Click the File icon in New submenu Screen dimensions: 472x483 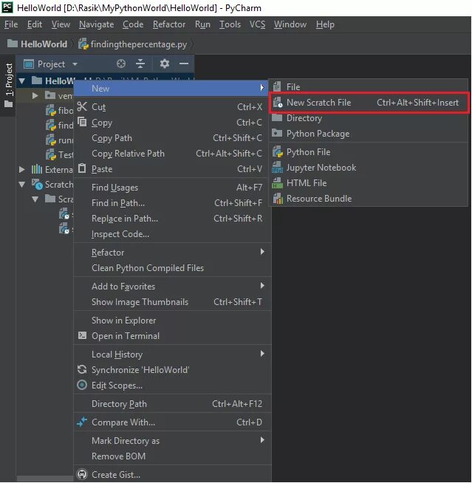tap(277, 86)
